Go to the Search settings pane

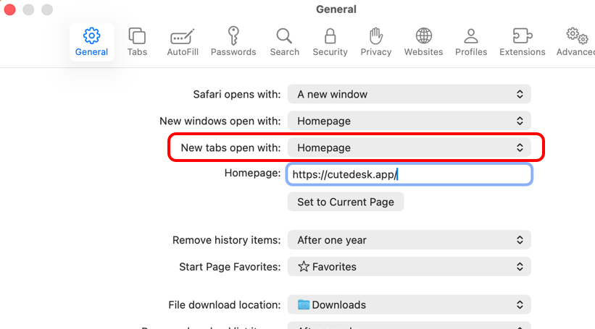[284, 42]
